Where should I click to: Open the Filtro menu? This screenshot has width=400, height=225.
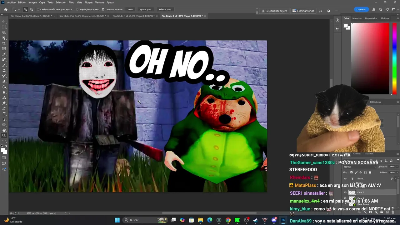72,2
